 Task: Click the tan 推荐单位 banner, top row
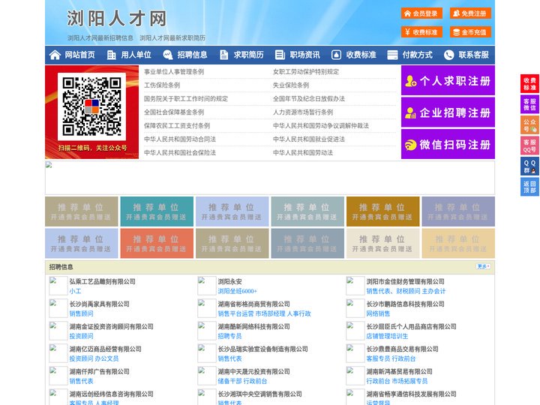pos(81,211)
